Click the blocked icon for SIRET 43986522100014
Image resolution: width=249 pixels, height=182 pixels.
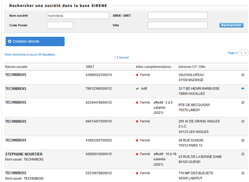[x=243, y=75]
